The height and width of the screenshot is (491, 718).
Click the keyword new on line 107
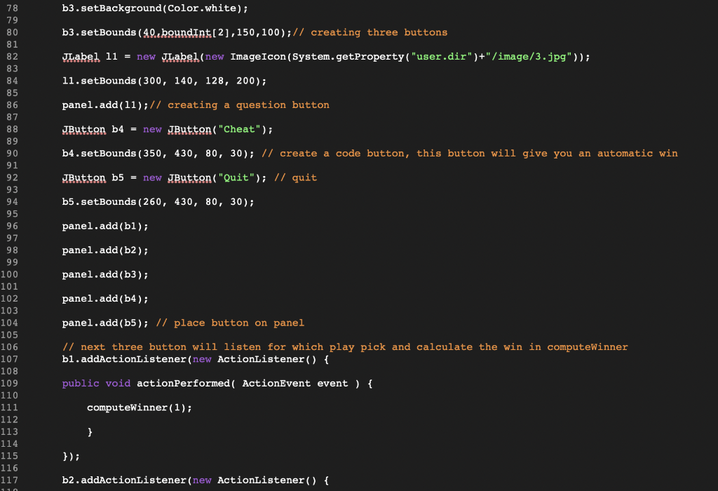coord(201,358)
